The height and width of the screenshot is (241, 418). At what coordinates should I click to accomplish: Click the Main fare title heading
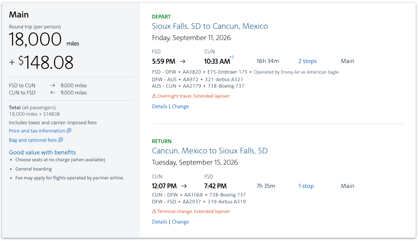[x=19, y=15]
